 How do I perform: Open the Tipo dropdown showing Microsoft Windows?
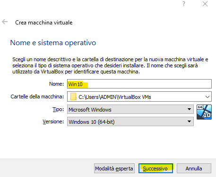pos(130,109)
